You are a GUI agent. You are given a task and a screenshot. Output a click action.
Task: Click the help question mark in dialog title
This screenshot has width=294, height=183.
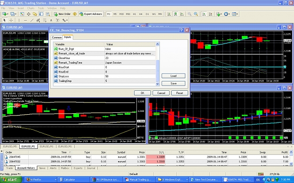[181, 30]
